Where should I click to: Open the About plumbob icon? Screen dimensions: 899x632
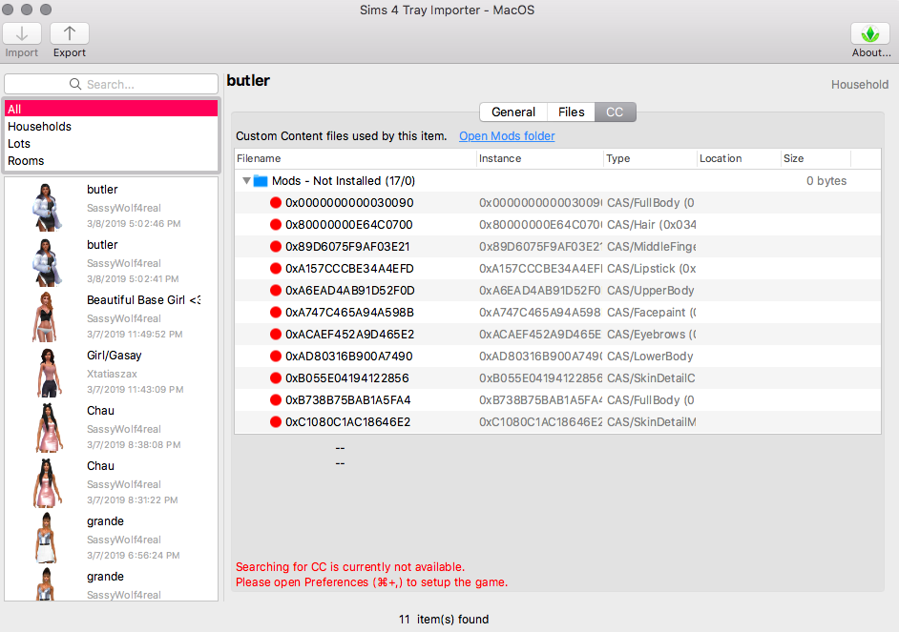[x=869, y=33]
